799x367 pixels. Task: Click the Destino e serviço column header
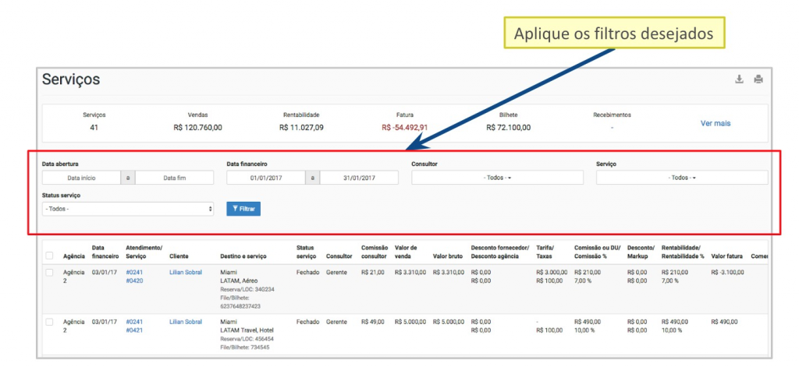pos(244,256)
